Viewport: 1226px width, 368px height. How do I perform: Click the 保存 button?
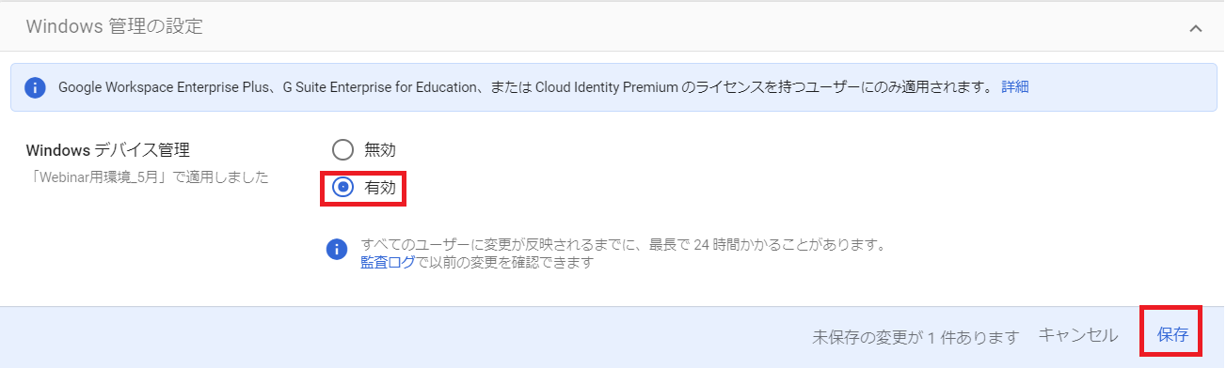1172,335
